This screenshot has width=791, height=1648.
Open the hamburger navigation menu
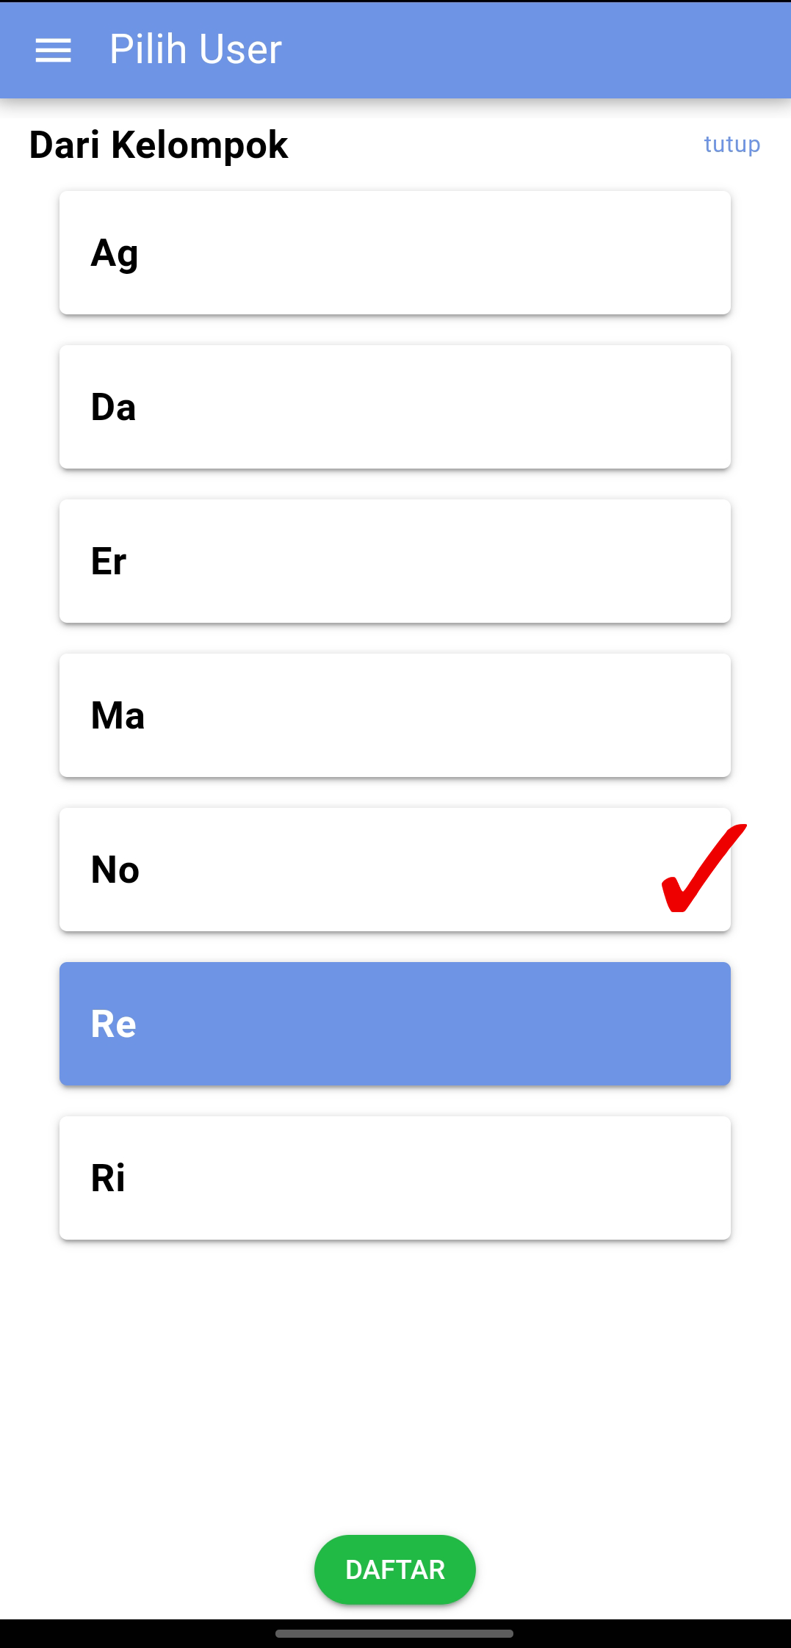tap(54, 50)
